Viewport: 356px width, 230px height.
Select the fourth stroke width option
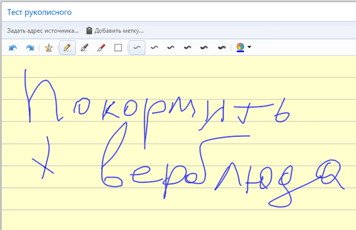187,47
